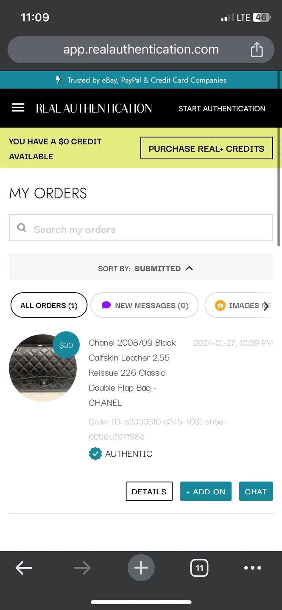The width and height of the screenshot is (282, 610).
Task: Open the hamburger navigation menu
Action: (x=18, y=108)
